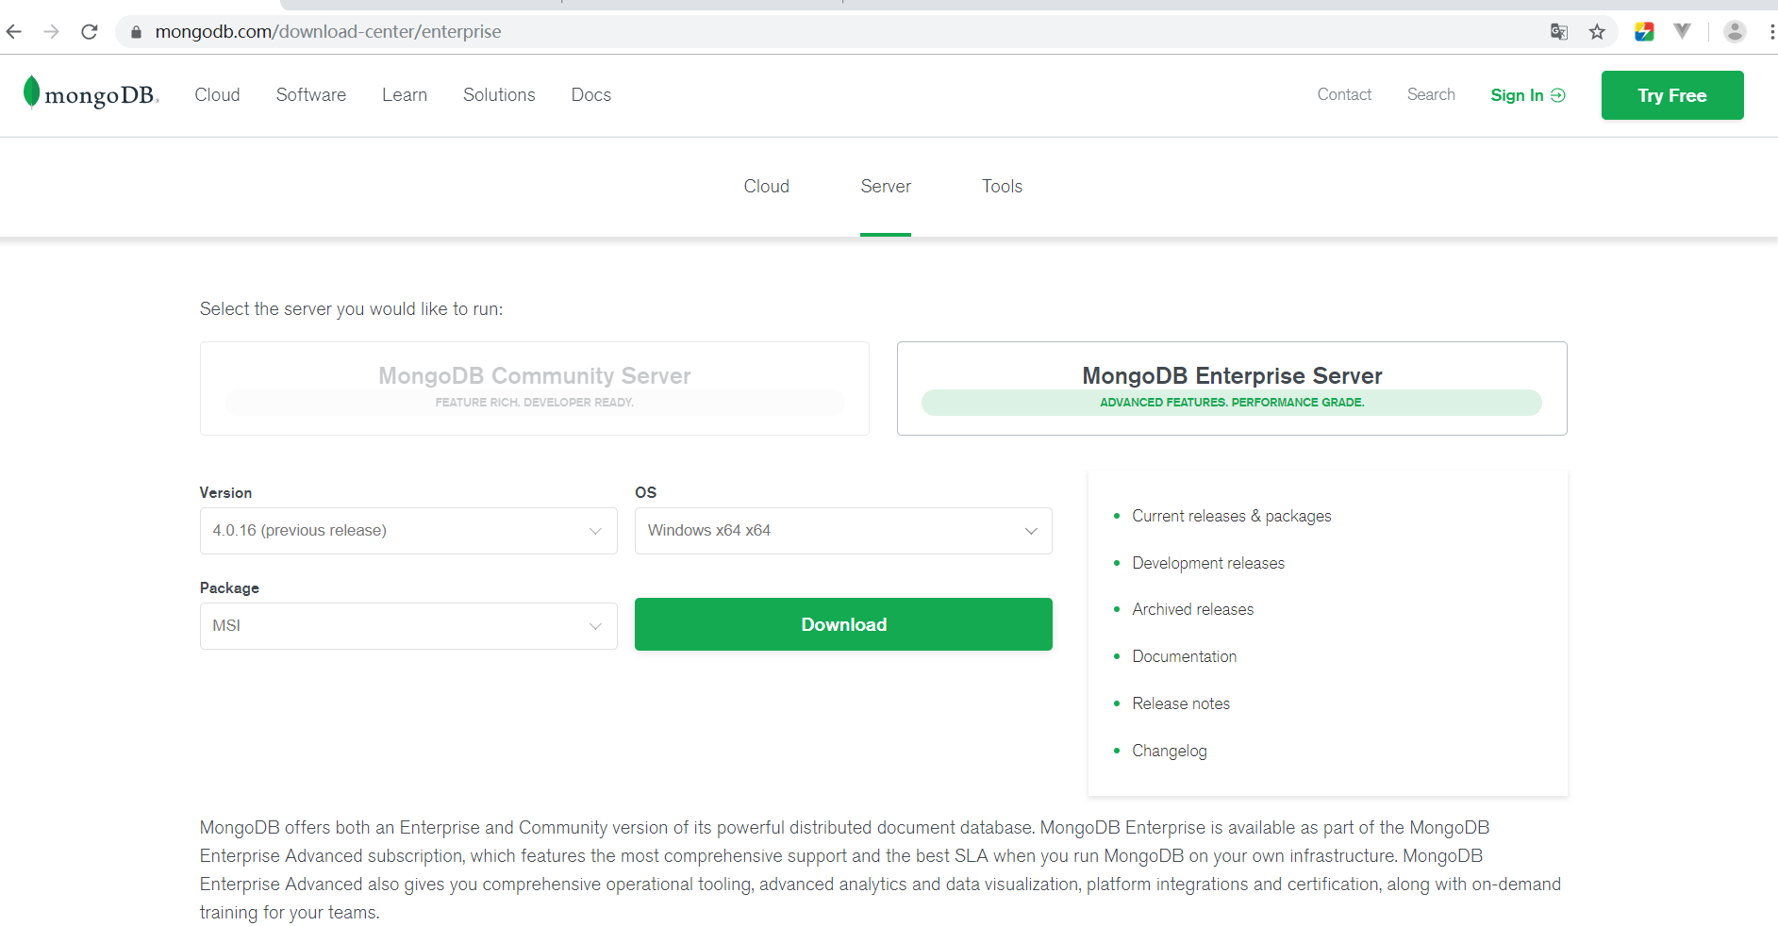Image resolution: width=1778 pixels, height=926 pixels.
Task: Open the OS dropdown showing Windows x64
Action: [x=843, y=531]
